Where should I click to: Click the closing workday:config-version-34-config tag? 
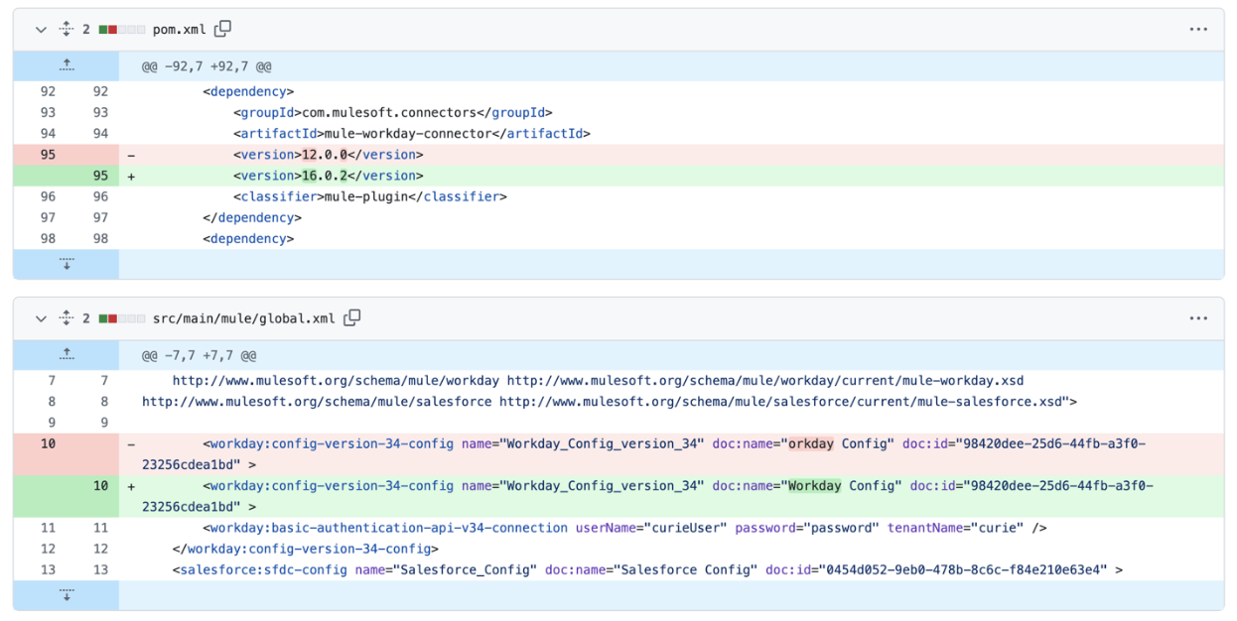pos(306,549)
